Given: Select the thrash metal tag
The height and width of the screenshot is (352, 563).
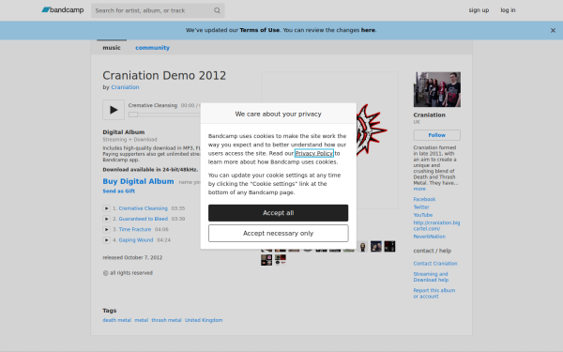Looking at the screenshot, I should (x=166, y=320).
